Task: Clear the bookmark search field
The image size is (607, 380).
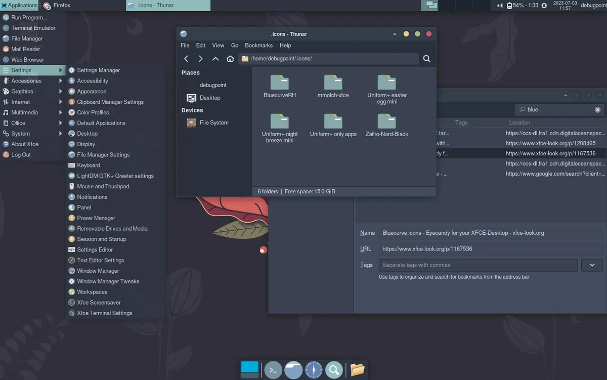Action: (x=597, y=109)
